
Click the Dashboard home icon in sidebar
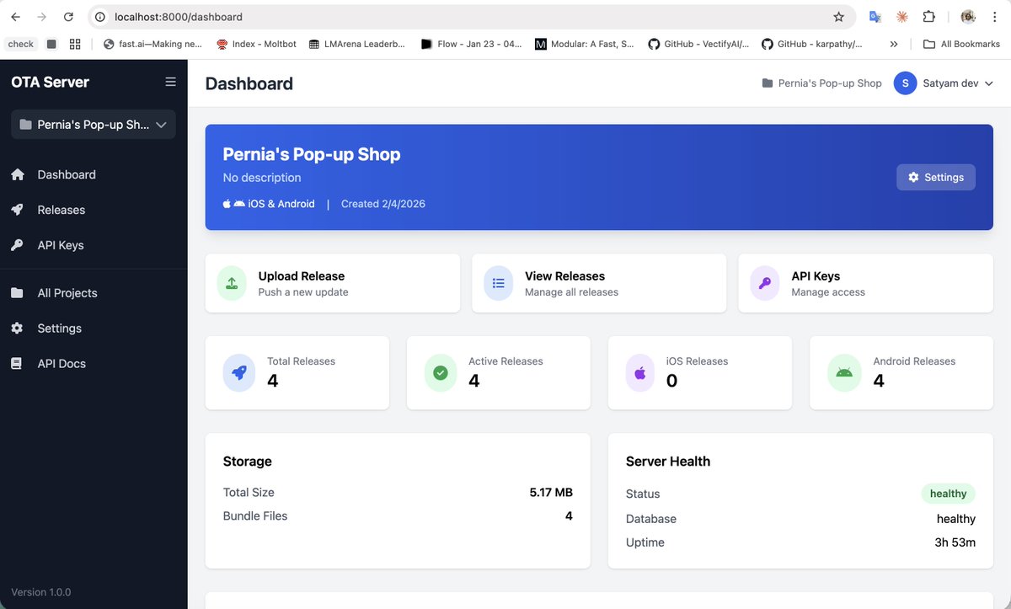(x=17, y=174)
